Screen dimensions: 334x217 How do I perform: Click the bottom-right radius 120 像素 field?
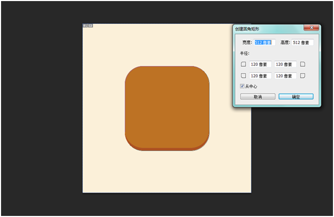[285, 76]
